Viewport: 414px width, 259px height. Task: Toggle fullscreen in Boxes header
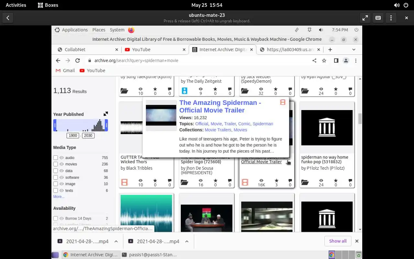[365, 18]
